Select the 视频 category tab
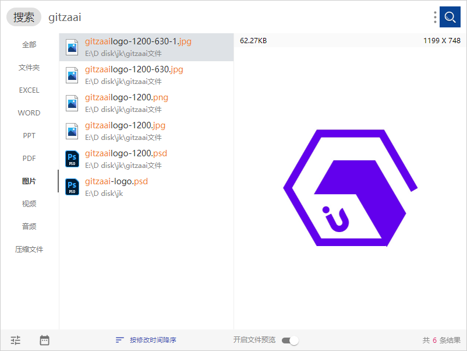The image size is (467, 351). pyautogui.click(x=29, y=203)
